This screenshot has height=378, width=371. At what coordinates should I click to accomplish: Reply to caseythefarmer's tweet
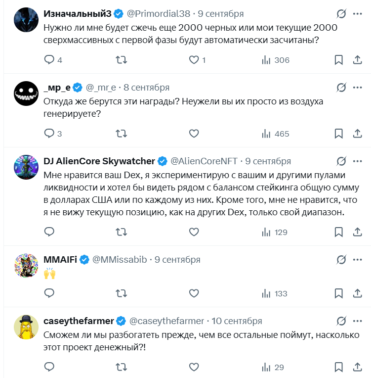click(49, 367)
